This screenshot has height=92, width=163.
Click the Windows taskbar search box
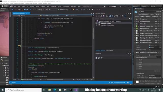coord(23,90)
